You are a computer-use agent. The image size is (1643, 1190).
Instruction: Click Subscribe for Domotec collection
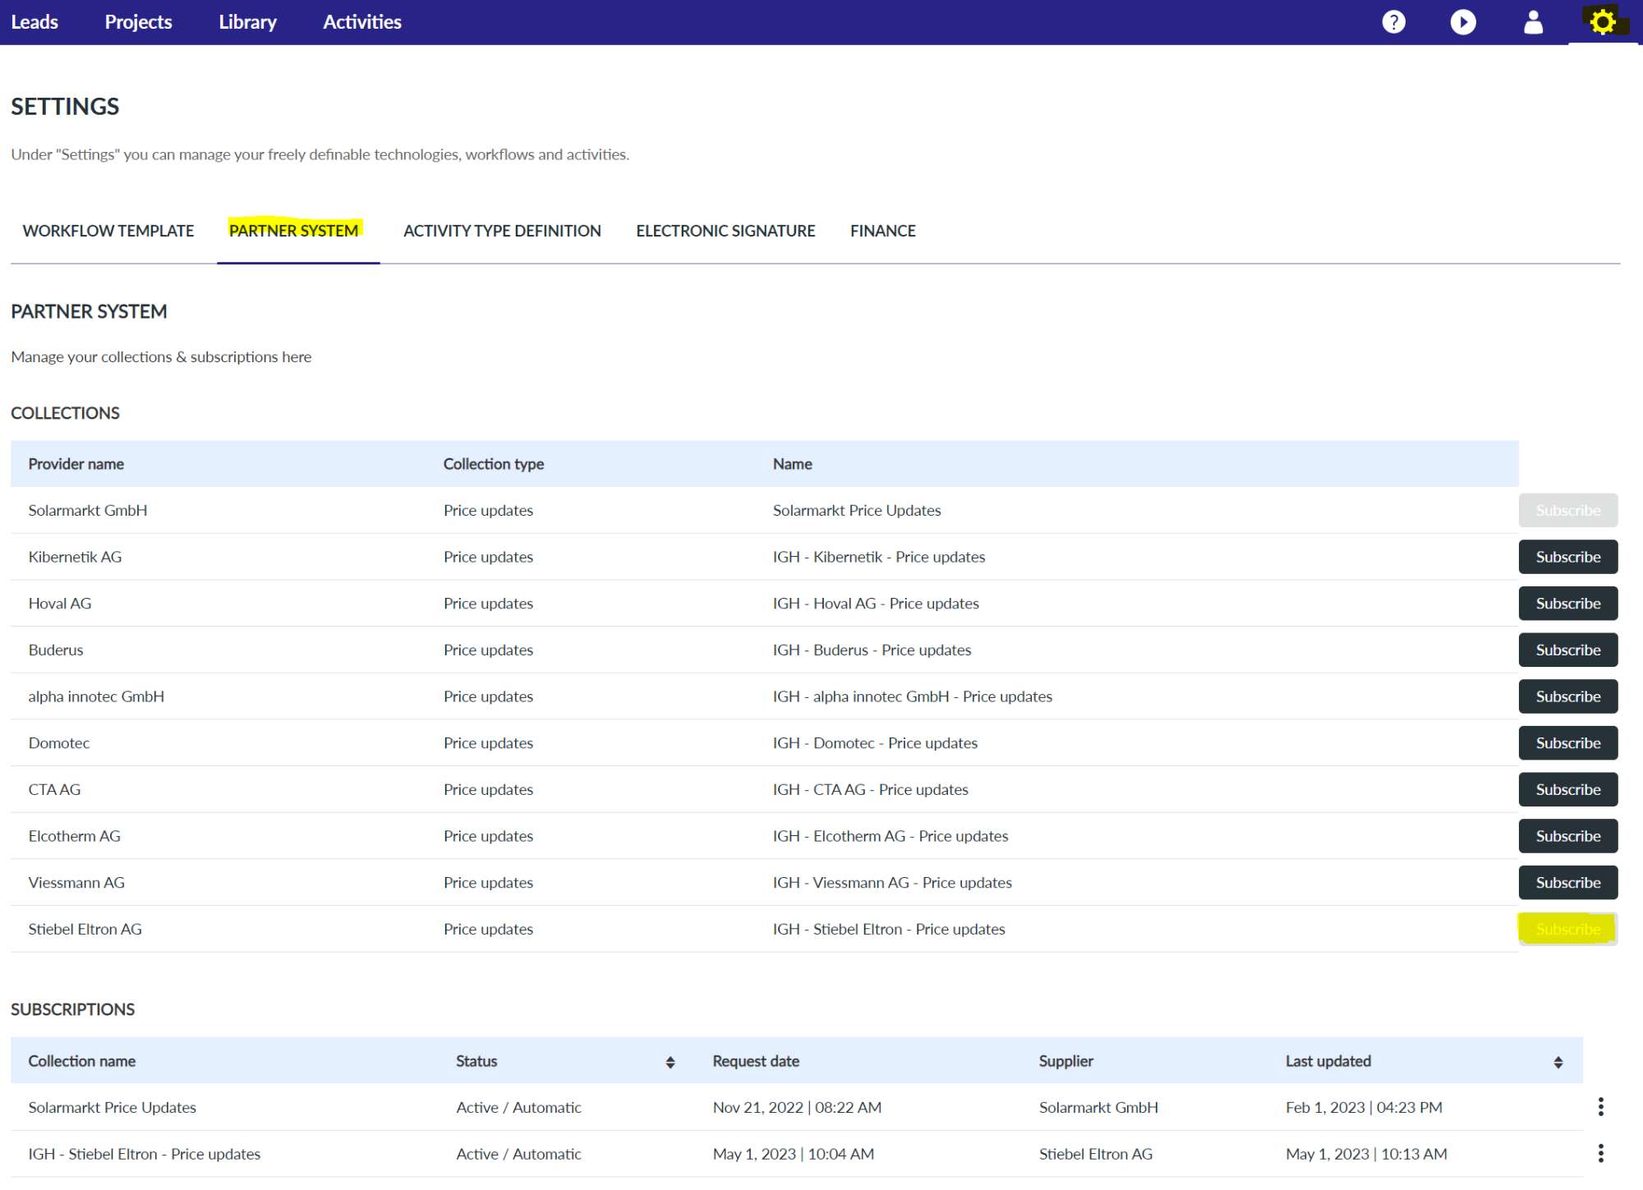1567,743
